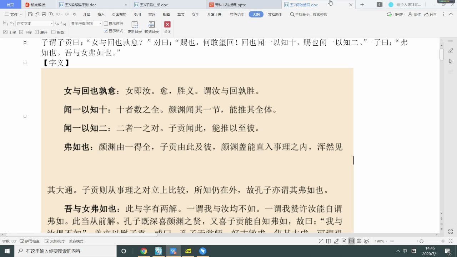The height and width of the screenshot is (257, 457).
Task: Click the user account 这个人想拜师
Action: [x=405, y=5]
